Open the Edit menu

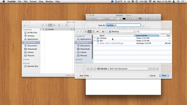click(x=25, y=1)
